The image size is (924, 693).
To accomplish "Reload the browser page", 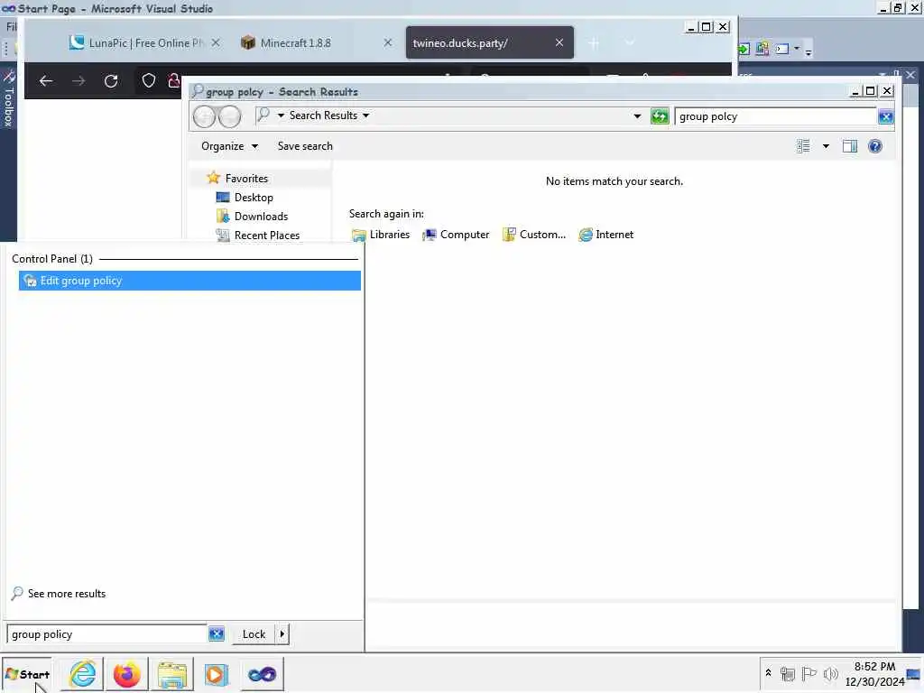I will tap(111, 80).
